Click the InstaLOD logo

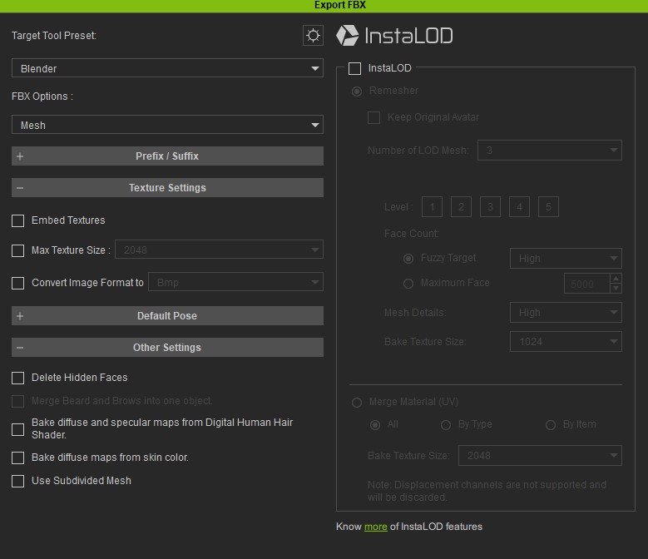(x=394, y=35)
